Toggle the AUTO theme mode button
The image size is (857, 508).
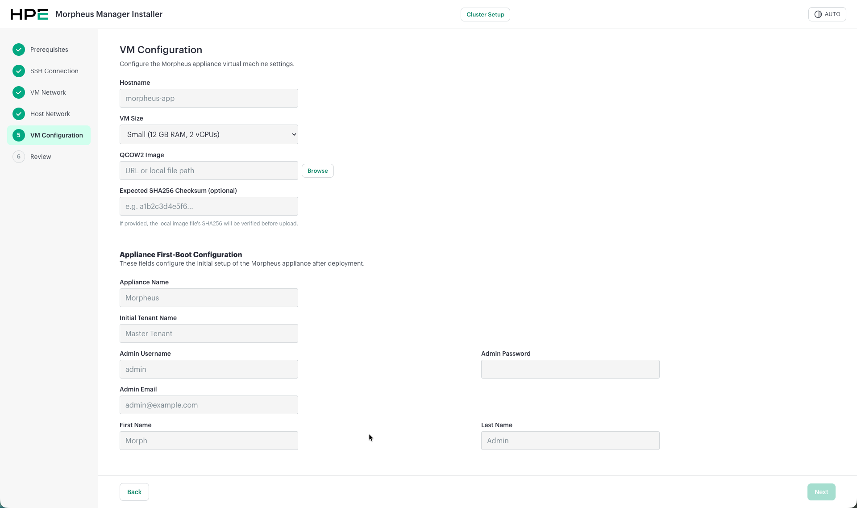[827, 14]
